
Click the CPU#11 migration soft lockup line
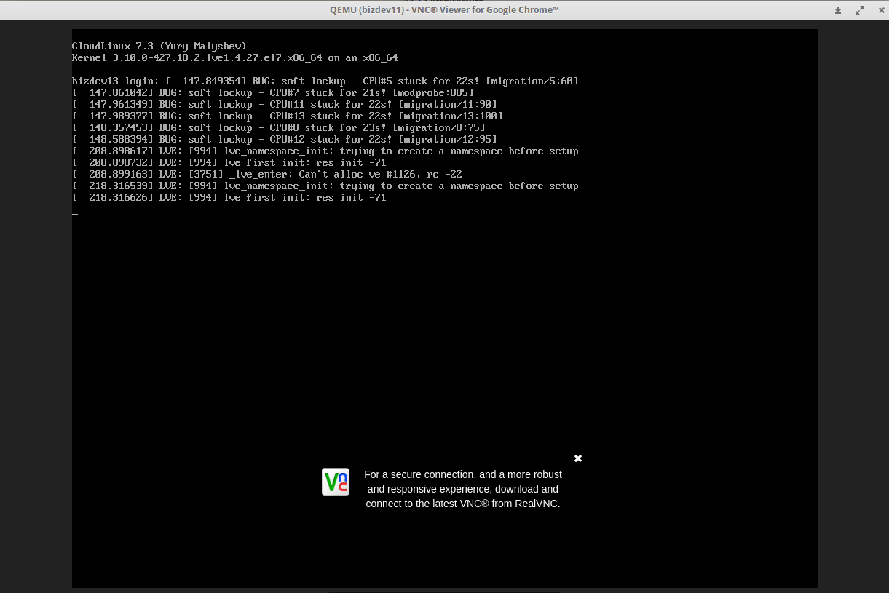click(x=284, y=105)
